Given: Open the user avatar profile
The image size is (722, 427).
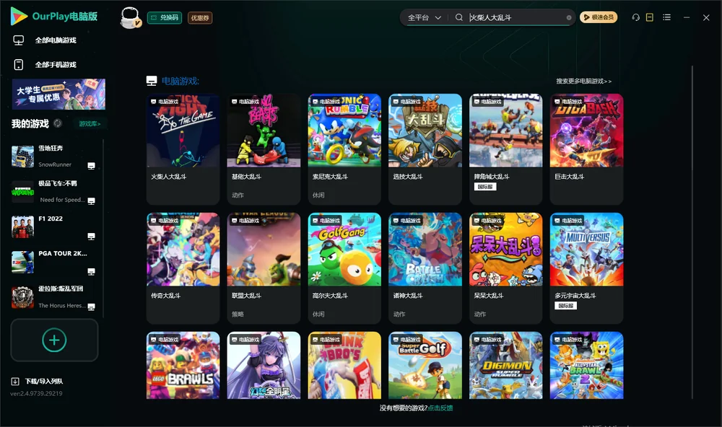Looking at the screenshot, I should click(130, 17).
